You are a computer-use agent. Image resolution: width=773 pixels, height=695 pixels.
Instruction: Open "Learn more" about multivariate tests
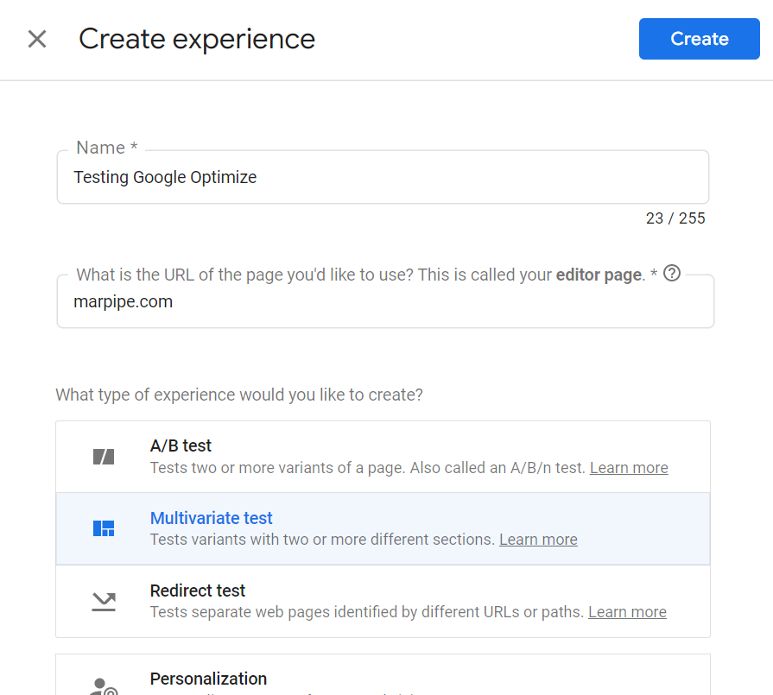pyautogui.click(x=538, y=540)
